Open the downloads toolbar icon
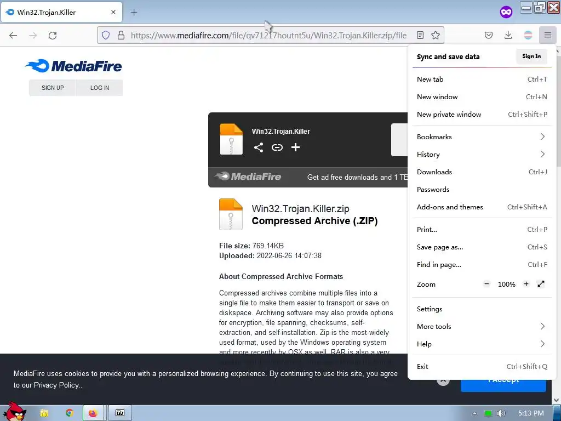 508,35
